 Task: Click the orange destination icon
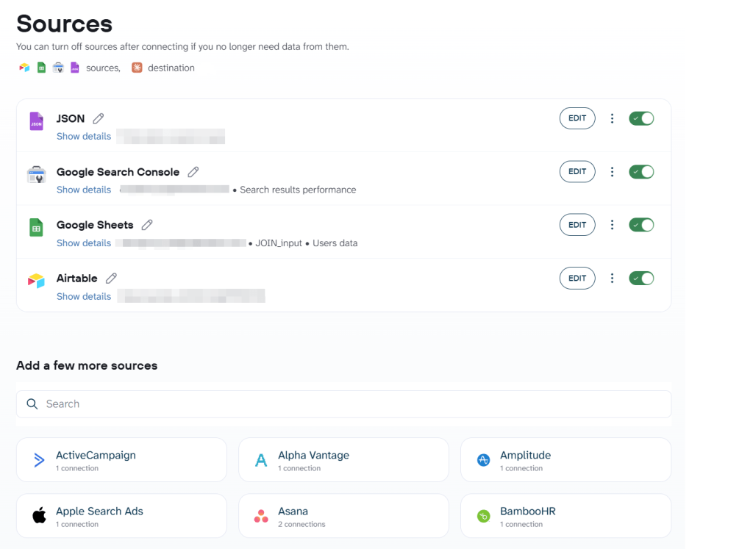pos(137,68)
